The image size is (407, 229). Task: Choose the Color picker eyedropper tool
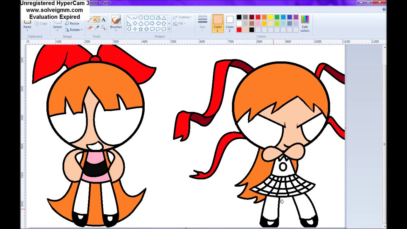(x=97, y=28)
